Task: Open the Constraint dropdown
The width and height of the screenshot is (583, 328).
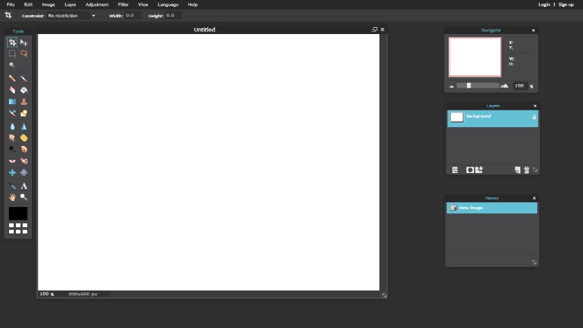Action: (72, 15)
